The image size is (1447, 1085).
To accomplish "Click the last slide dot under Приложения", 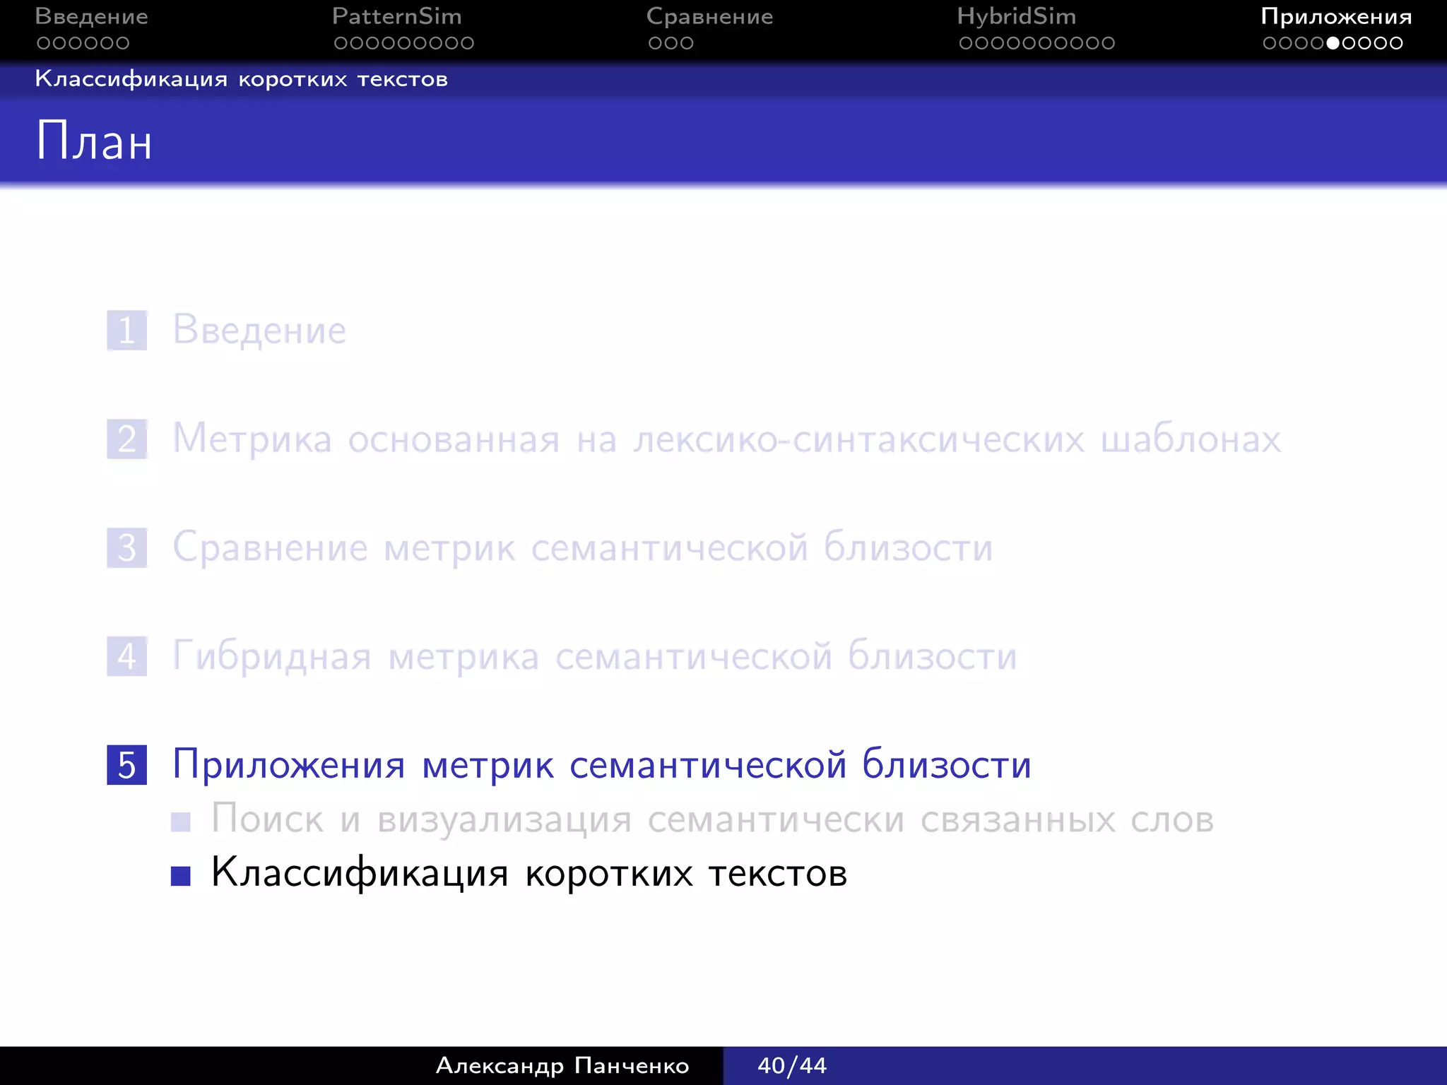I will 1395,43.
